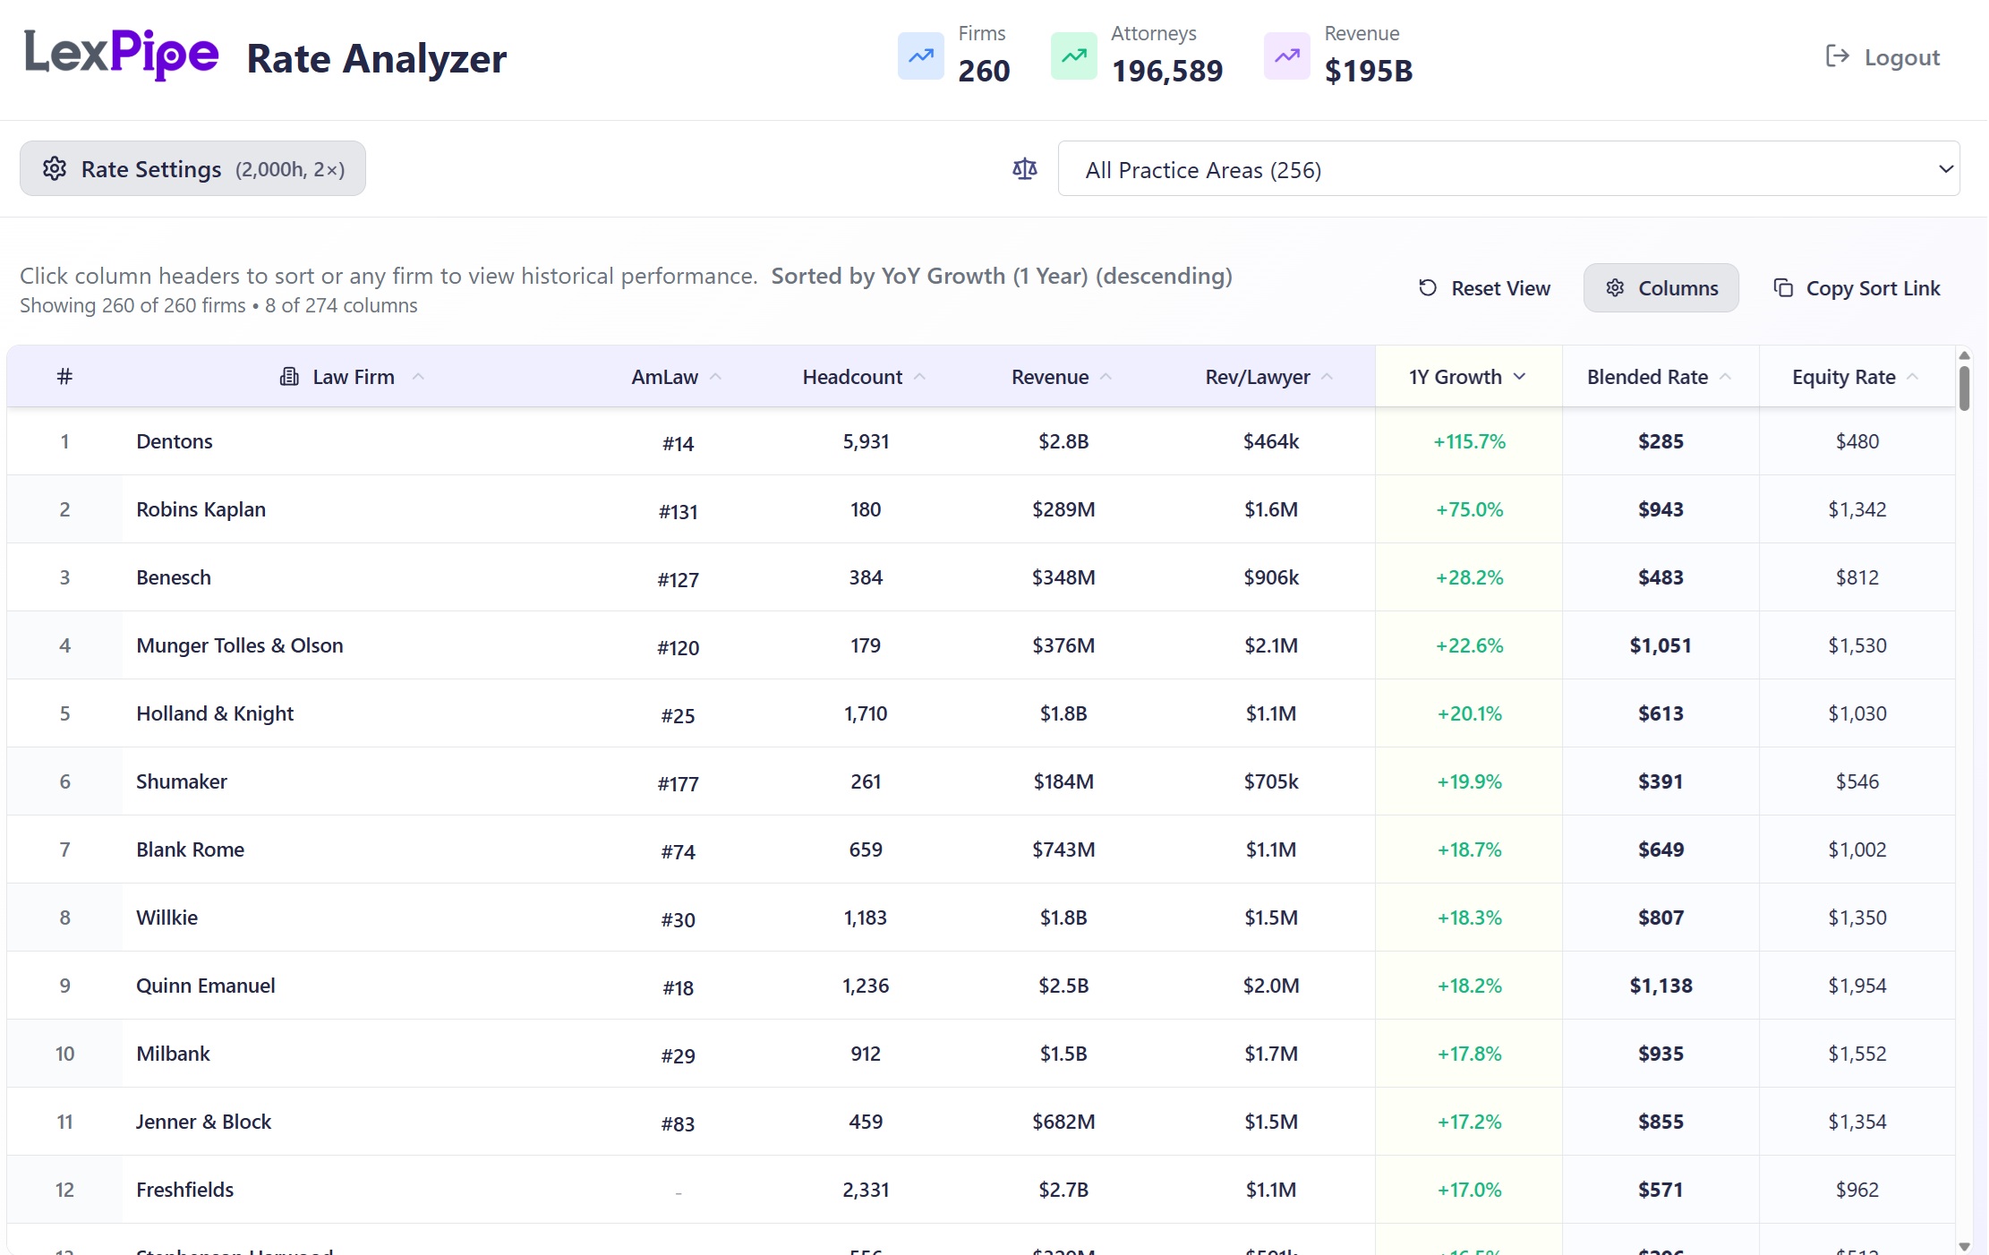This screenshot has width=1989, height=1255.
Task: Click the green Attorneys trend icon
Action: point(1073,56)
